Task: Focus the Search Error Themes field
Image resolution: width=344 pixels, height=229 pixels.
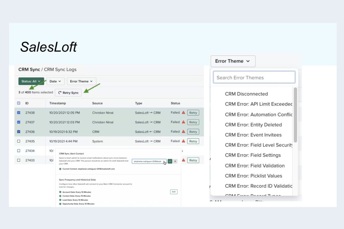Action: click(254, 77)
